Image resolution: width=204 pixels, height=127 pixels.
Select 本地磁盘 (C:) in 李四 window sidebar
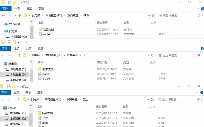click(16, 37)
